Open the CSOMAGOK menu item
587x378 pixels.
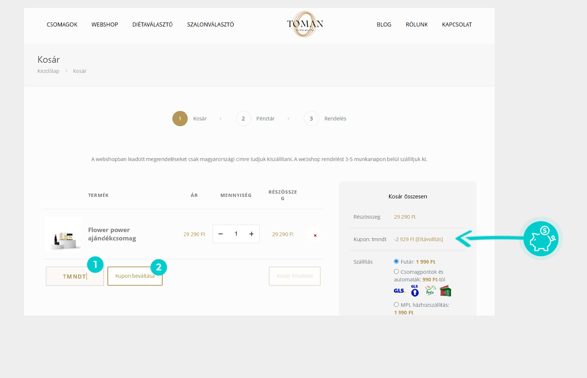pos(62,24)
